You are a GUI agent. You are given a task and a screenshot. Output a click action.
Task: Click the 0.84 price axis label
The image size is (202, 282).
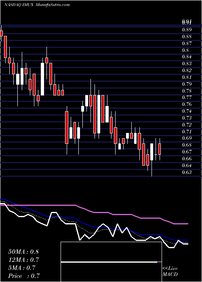point(186,57)
